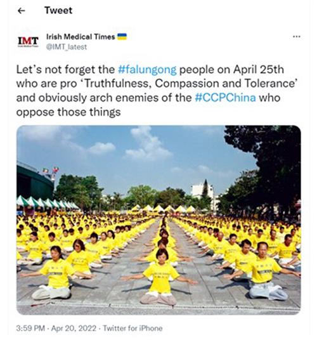Open the Irish Medical Times profile name
317x347 pixels.
(x=81, y=37)
